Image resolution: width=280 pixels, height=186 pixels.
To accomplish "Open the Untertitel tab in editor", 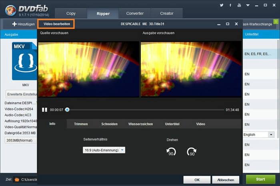I will 172,124.
